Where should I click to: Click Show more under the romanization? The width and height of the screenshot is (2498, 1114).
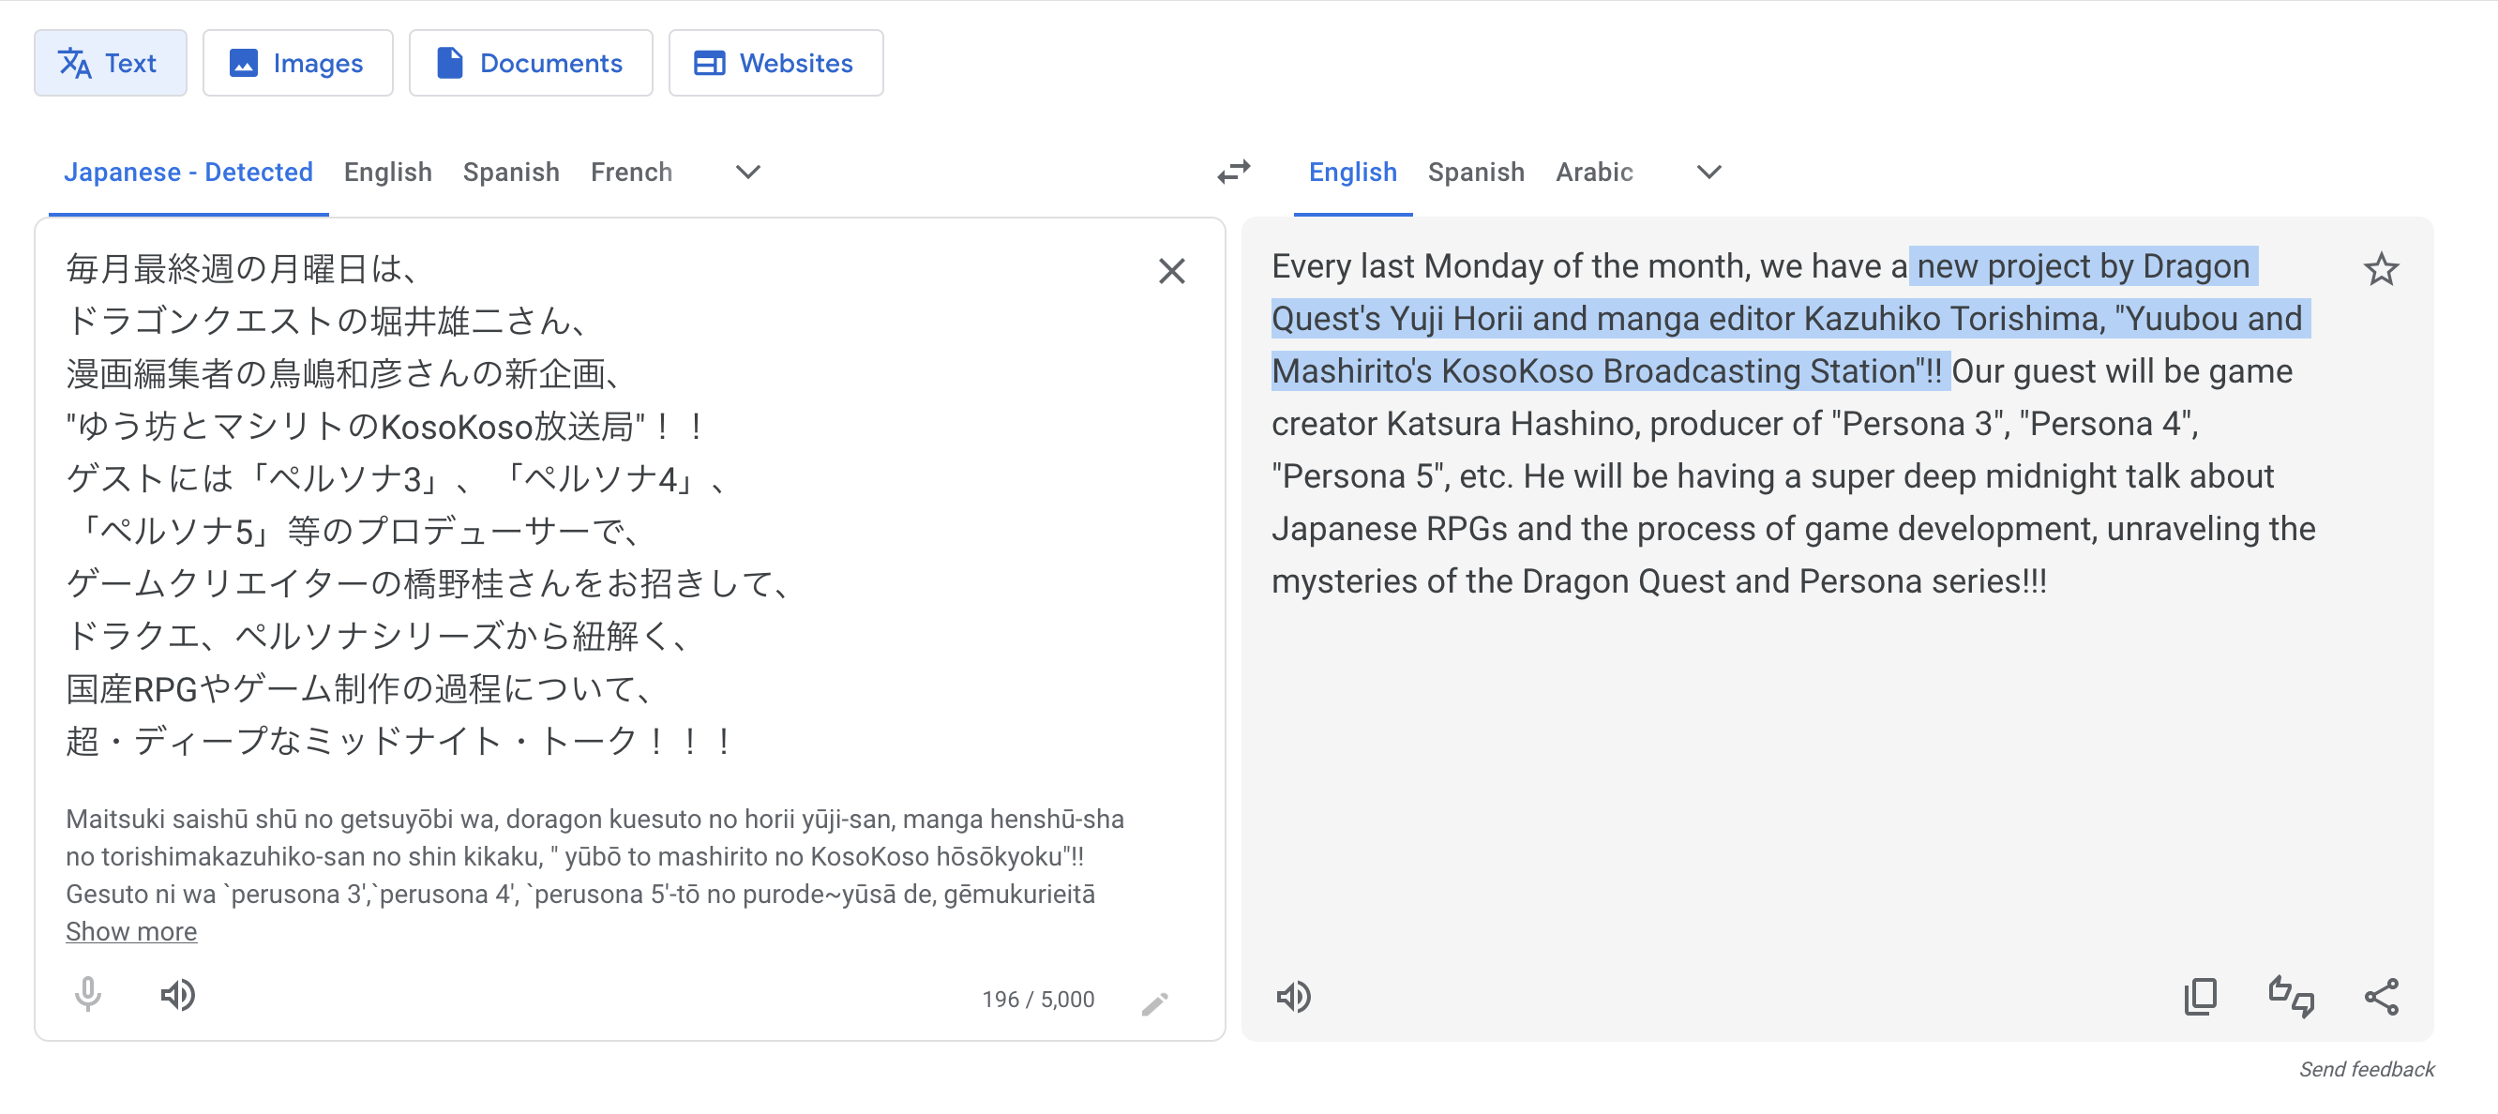(131, 931)
